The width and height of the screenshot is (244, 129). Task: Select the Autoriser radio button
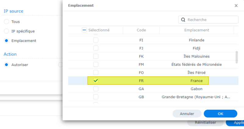click(x=6, y=65)
